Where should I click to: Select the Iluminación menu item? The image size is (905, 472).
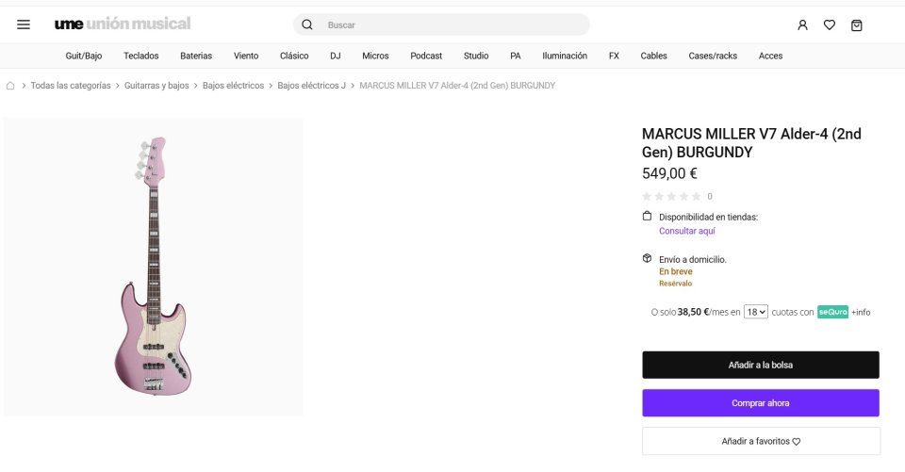click(x=565, y=56)
